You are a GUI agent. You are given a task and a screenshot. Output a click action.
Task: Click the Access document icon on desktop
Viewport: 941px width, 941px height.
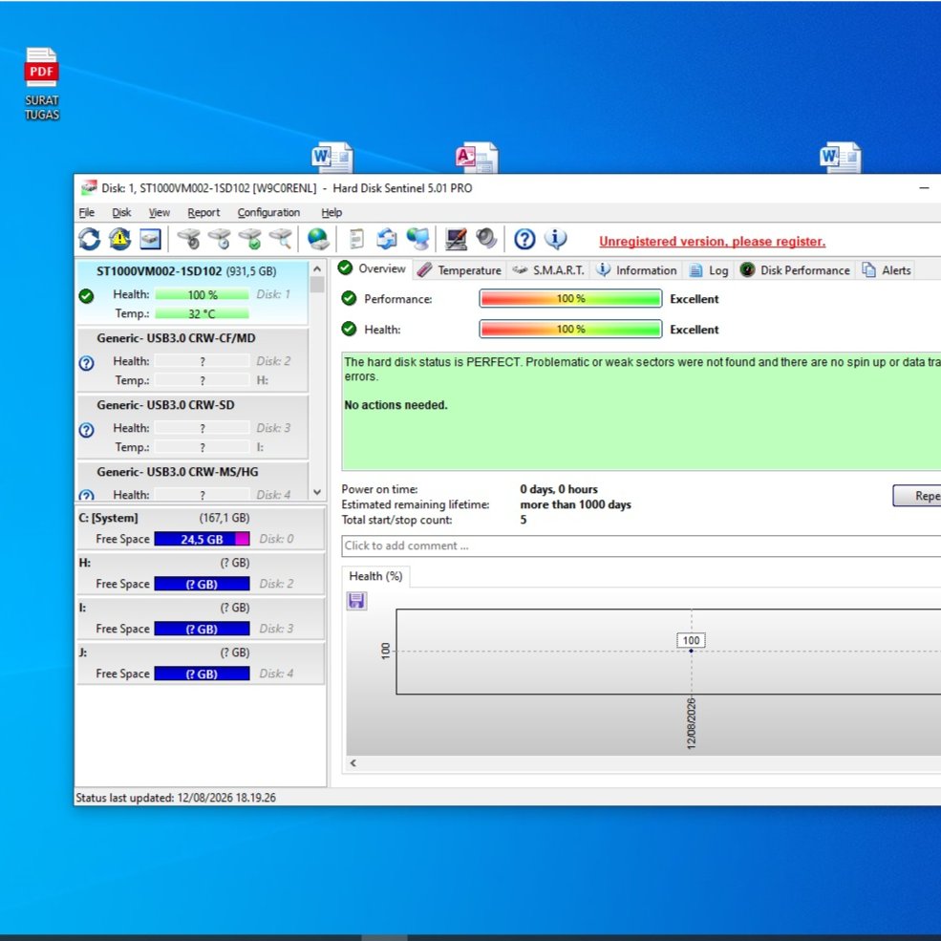(477, 158)
